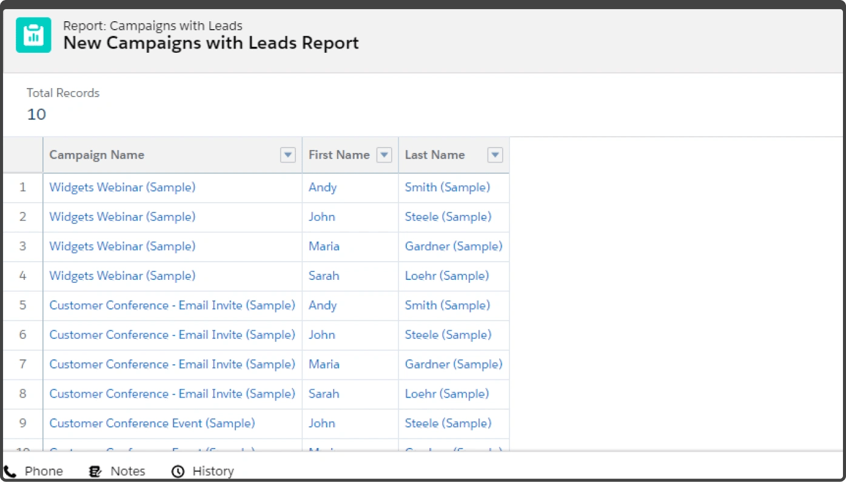Click Andy first name in row 5

tap(323, 305)
